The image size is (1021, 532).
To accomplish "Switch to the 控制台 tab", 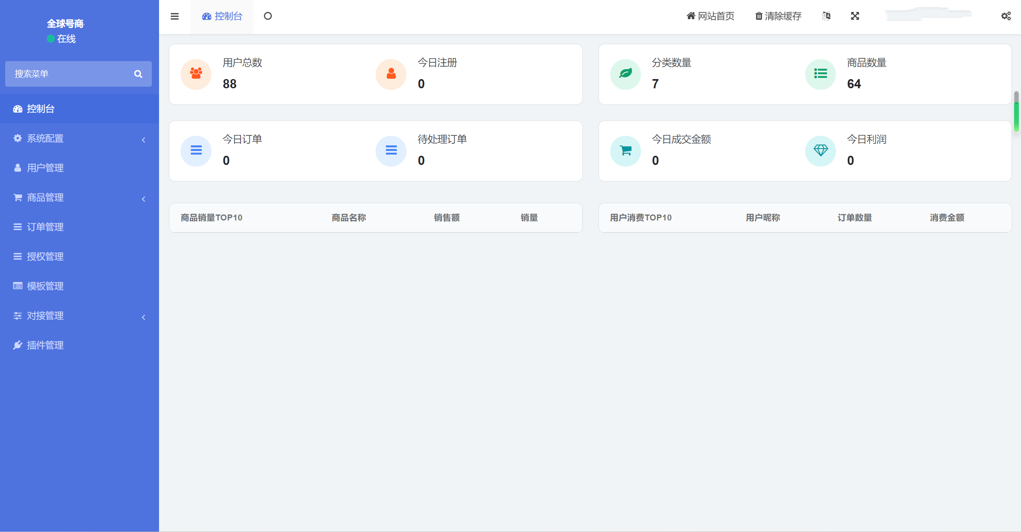I will pos(222,16).
